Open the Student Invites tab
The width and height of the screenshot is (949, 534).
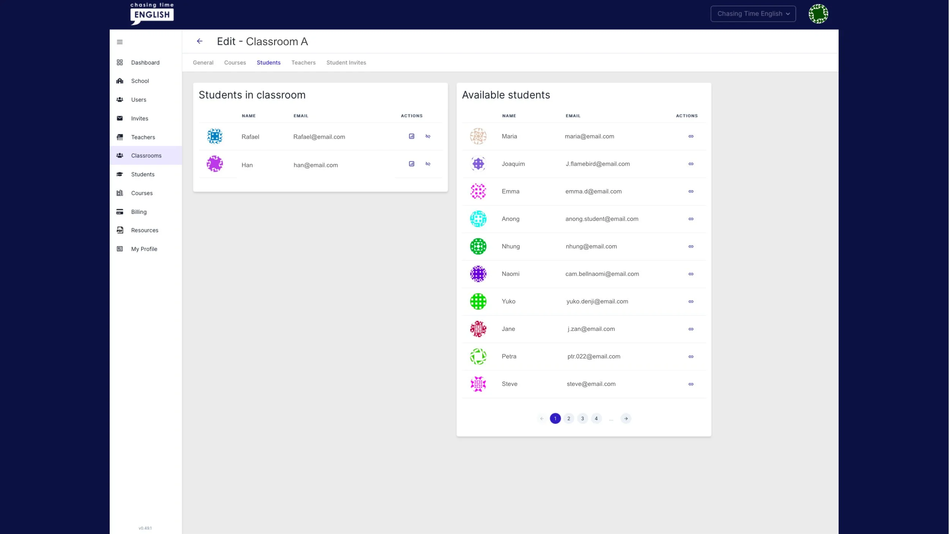346,63
